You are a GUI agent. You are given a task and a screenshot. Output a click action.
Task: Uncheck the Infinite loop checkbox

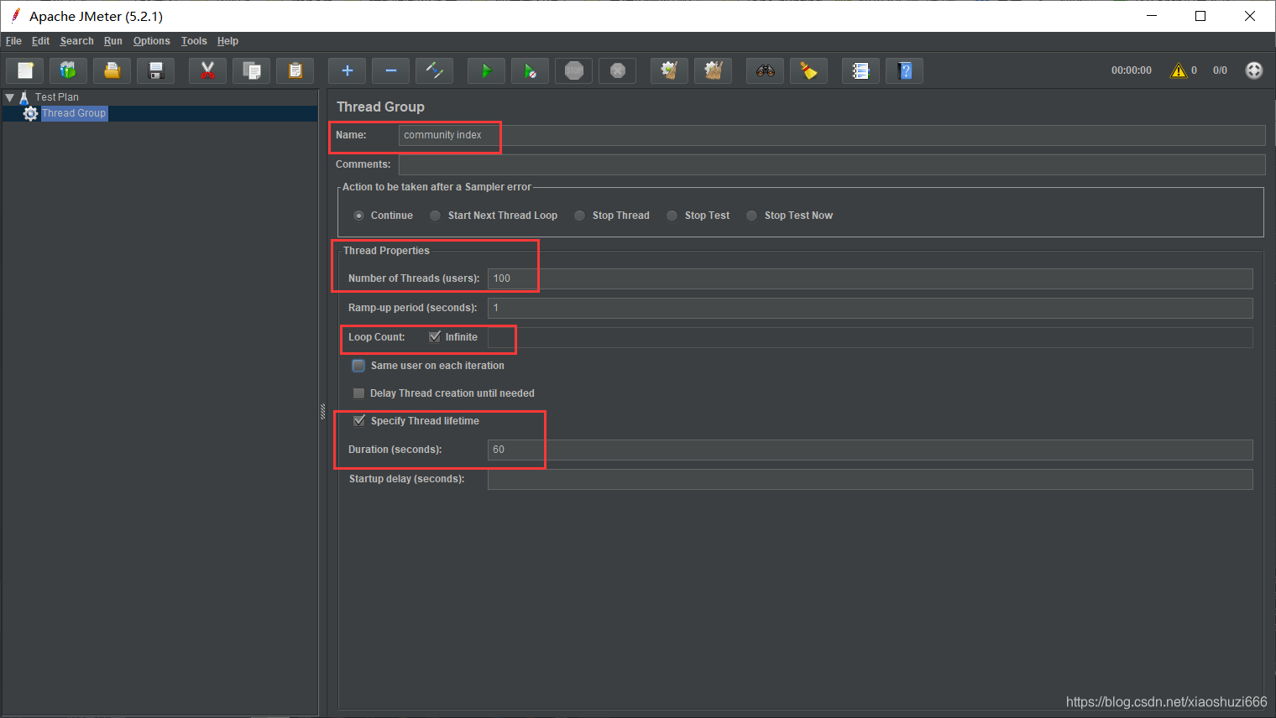(x=435, y=336)
